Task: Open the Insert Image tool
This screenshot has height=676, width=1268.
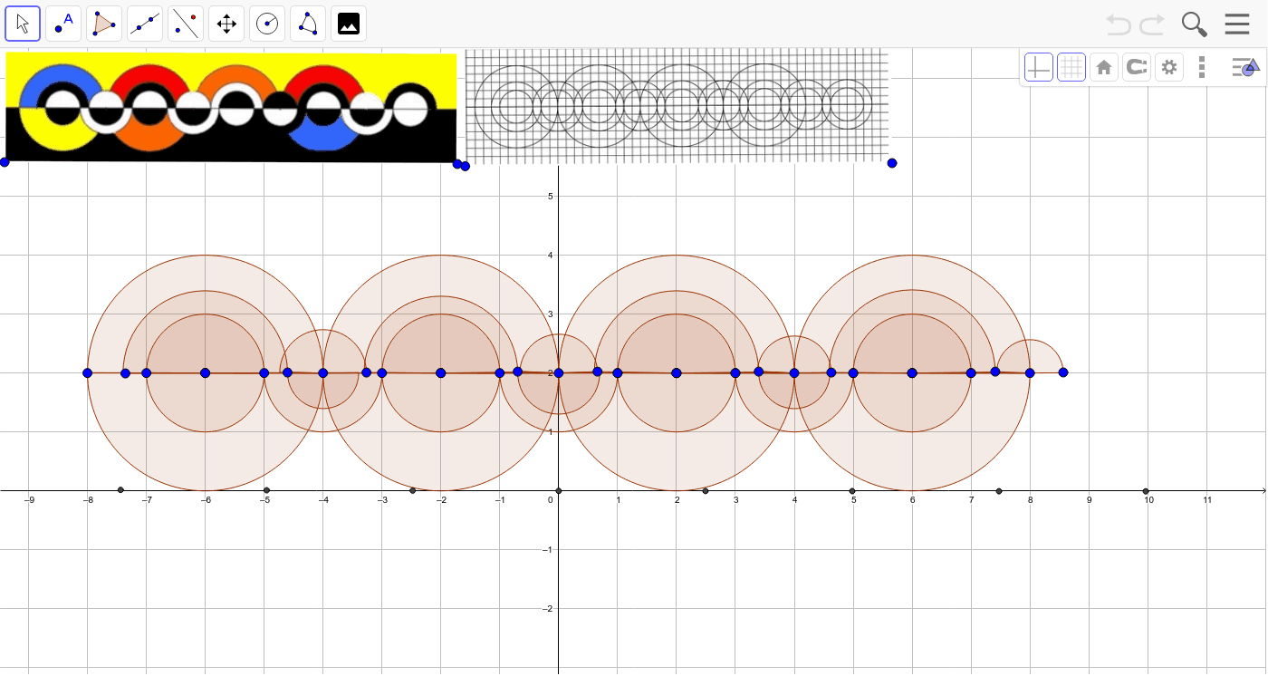Action: [x=349, y=24]
